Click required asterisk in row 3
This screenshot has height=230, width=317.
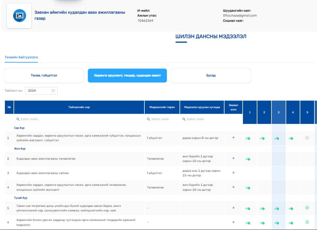click(233, 173)
